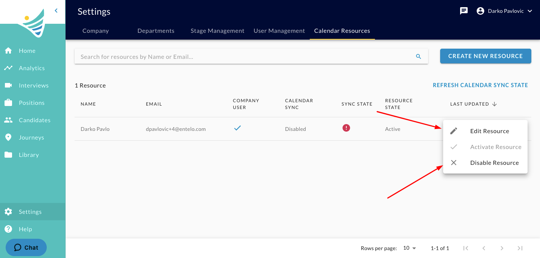Click the Settings gear icon
The image size is (540, 258).
(8, 212)
